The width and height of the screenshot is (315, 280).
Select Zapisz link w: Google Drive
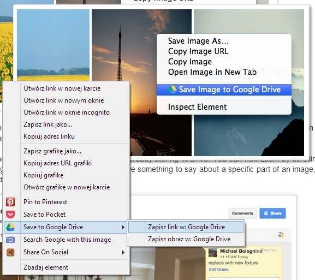(x=186, y=227)
